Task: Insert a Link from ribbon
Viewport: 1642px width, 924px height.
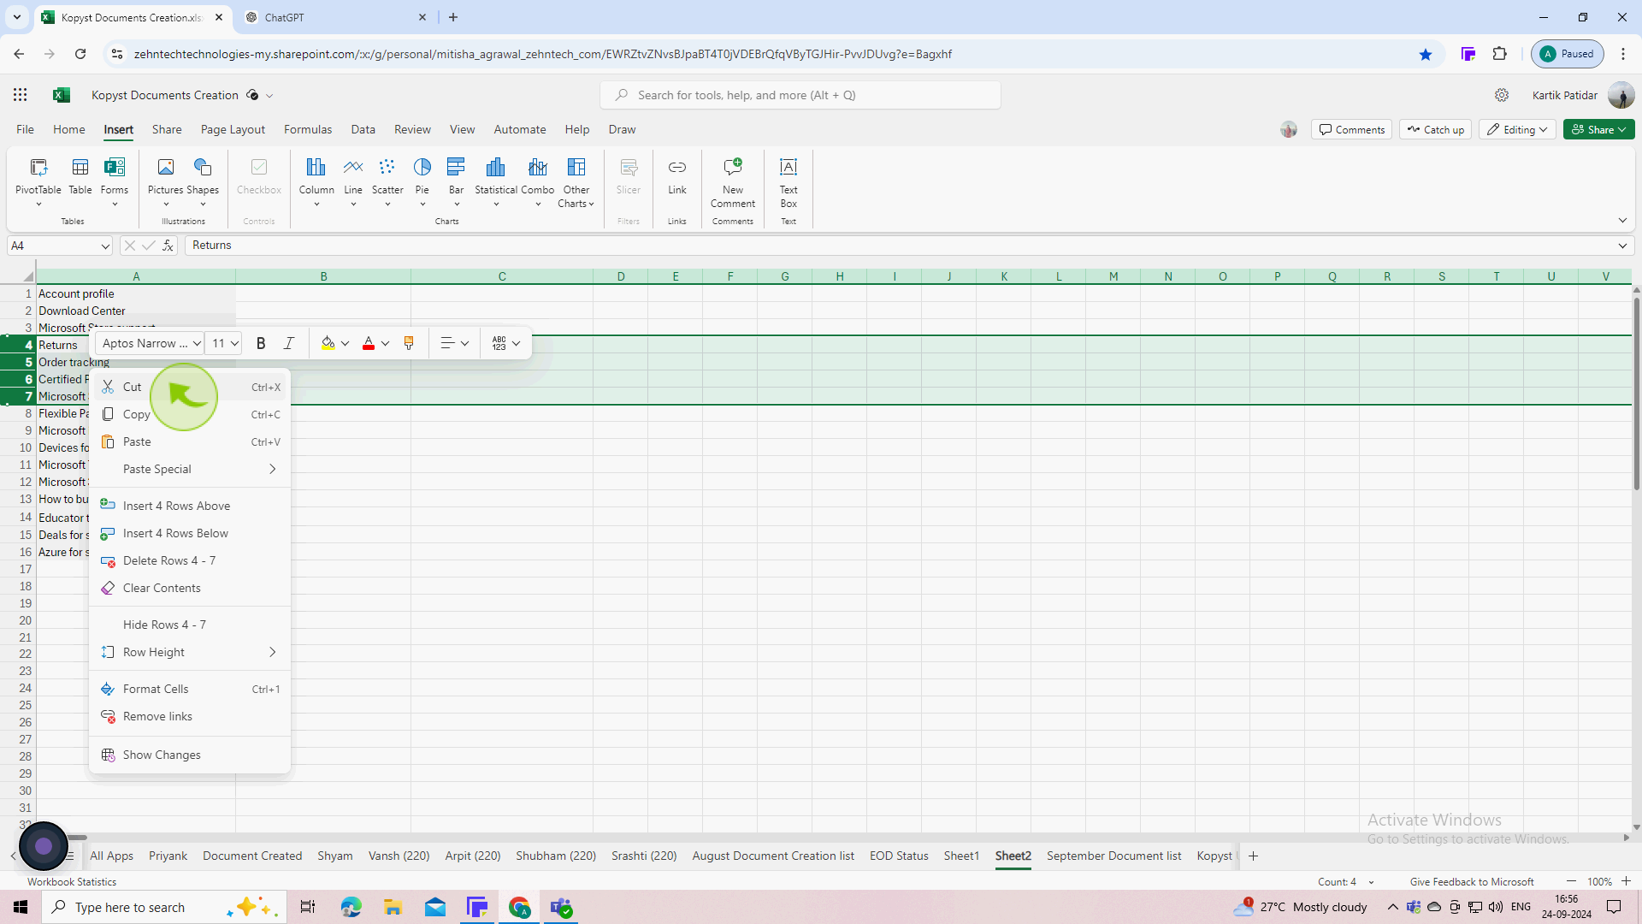Action: 677,176
